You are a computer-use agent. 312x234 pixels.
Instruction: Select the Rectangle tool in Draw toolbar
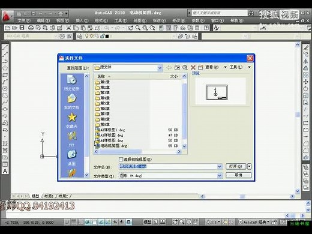pyautogui.click(x=5, y=75)
